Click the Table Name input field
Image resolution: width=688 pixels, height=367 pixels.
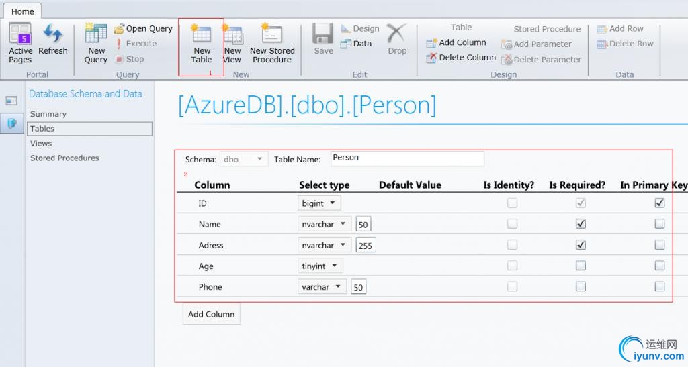coord(407,158)
